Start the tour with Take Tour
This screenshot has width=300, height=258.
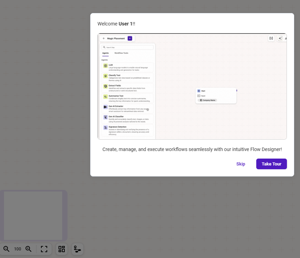click(x=271, y=164)
